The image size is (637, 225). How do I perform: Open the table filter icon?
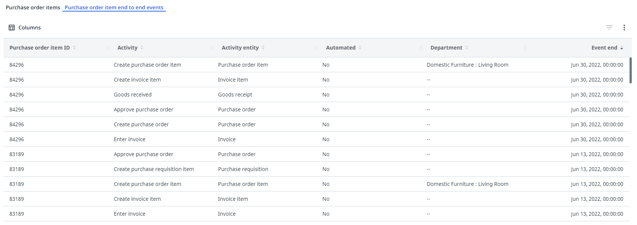coord(609,28)
